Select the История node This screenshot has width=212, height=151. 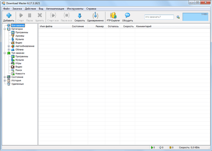pyautogui.click(x=16, y=81)
